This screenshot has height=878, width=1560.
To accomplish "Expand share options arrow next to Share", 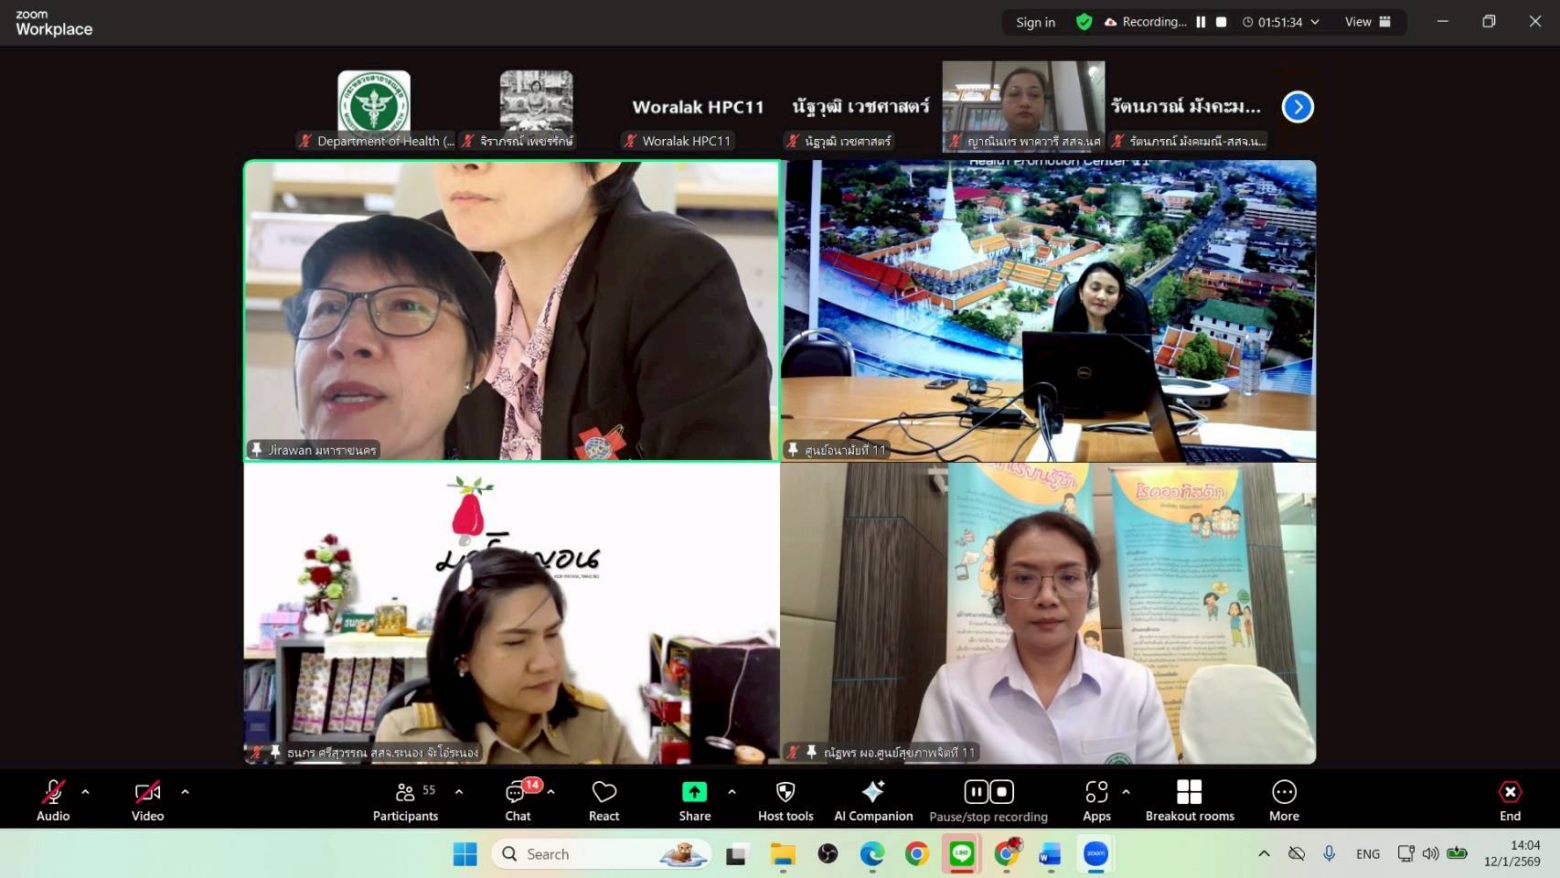I will pyautogui.click(x=732, y=792).
